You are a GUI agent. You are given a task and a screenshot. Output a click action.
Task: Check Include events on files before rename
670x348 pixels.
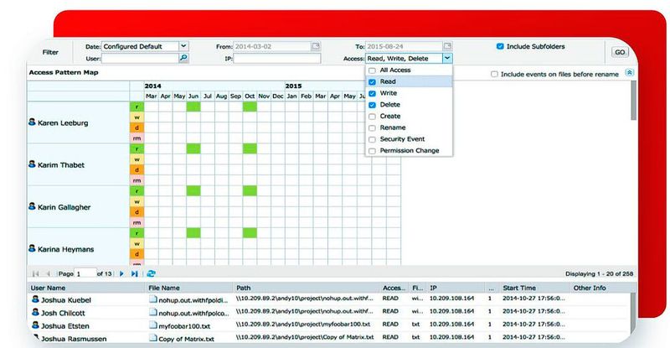[494, 74]
